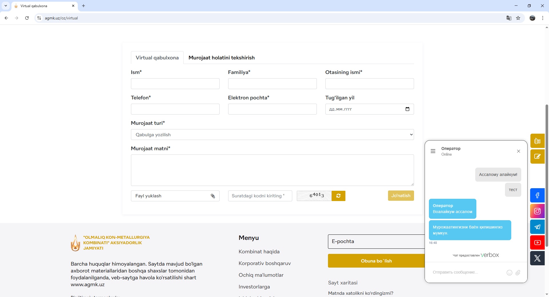The width and height of the screenshot is (549, 297).
Task: Click the paperclip icon in Fayl yuklash
Action: tap(213, 196)
